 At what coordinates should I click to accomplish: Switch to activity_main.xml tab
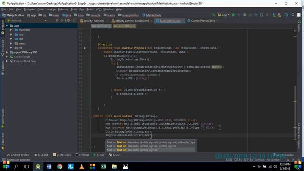tap(94, 21)
